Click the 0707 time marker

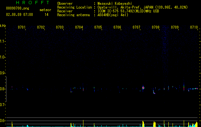(x=136, y=27)
